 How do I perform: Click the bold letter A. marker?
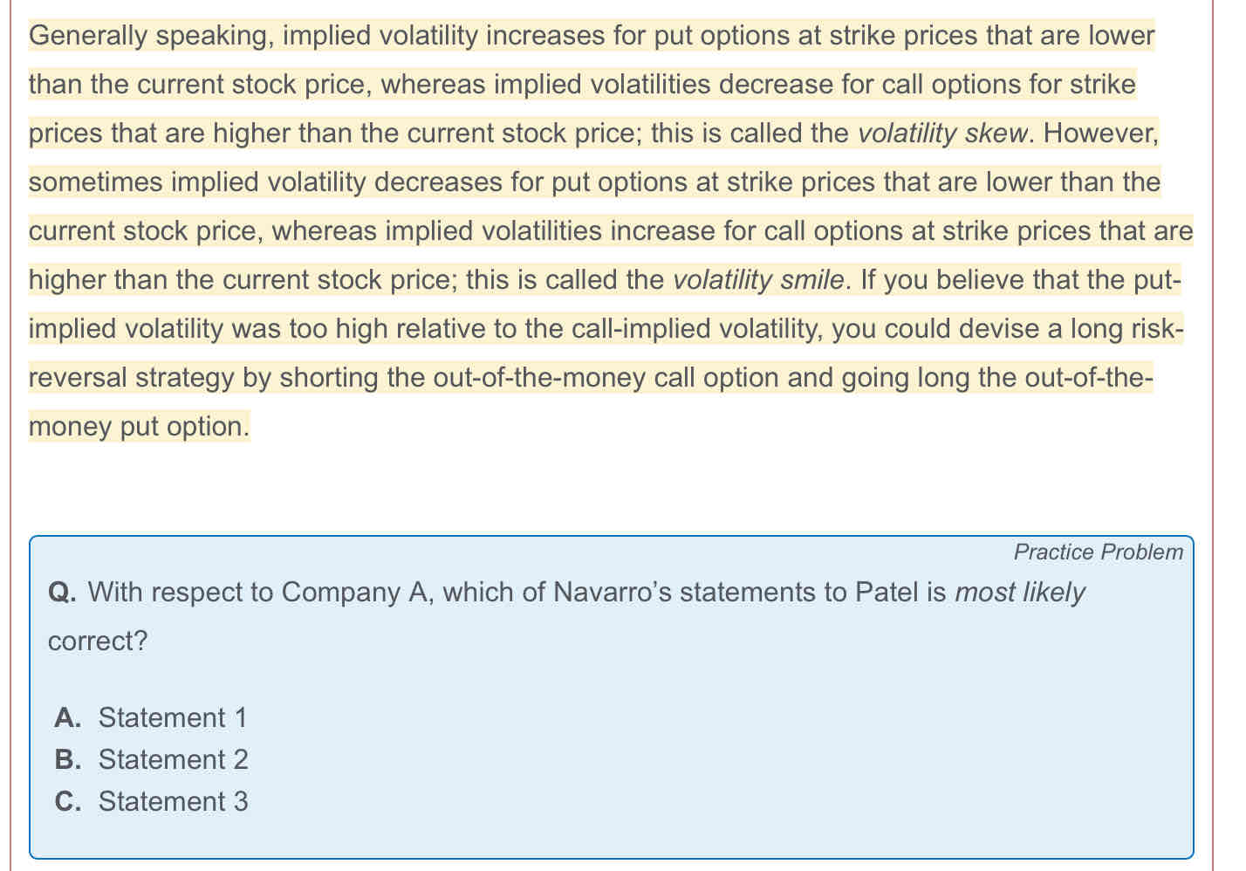coord(67,717)
